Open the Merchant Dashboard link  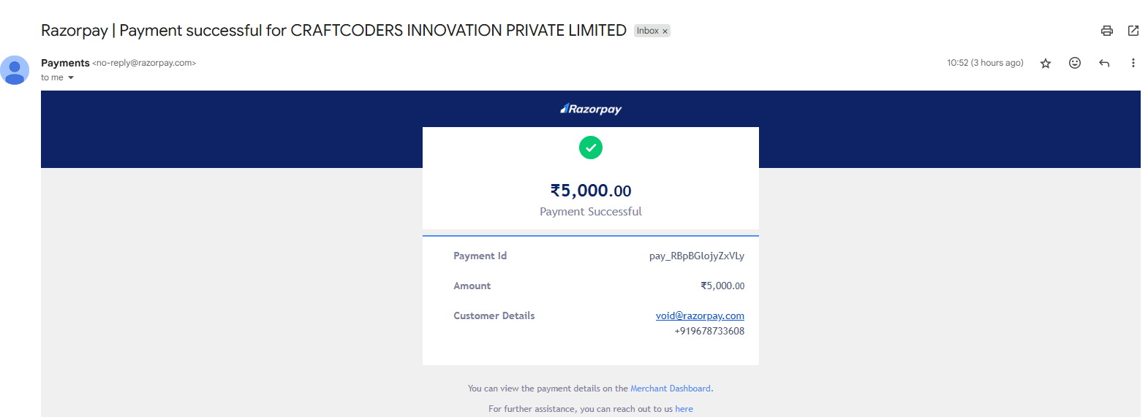[671, 389]
